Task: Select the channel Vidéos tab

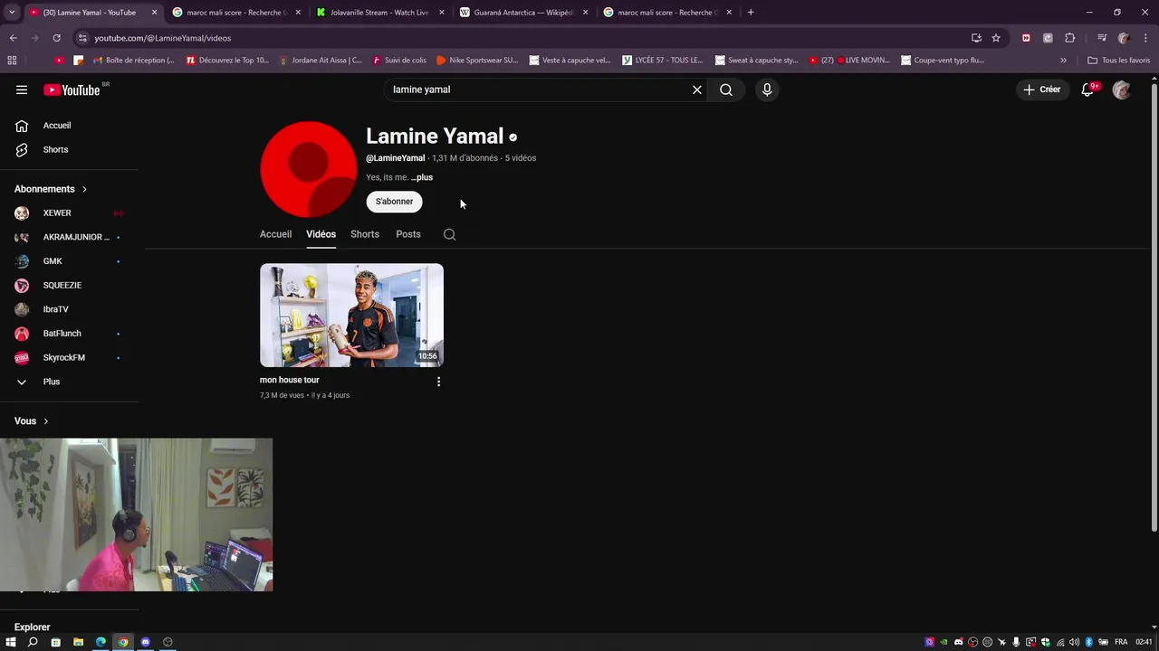Action: [x=321, y=234]
